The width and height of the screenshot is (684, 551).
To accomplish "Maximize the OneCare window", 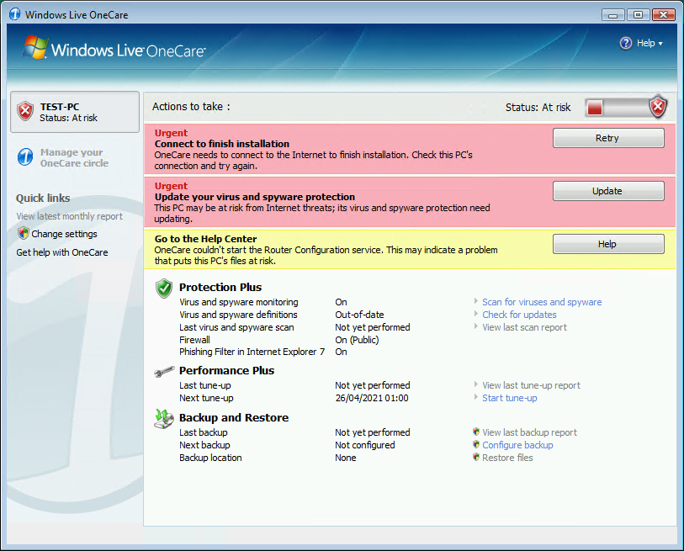I will point(638,15).
